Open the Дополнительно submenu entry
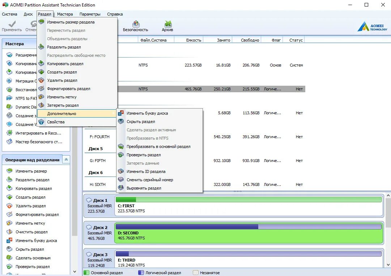The image size is (391, 276). (77, 114)
